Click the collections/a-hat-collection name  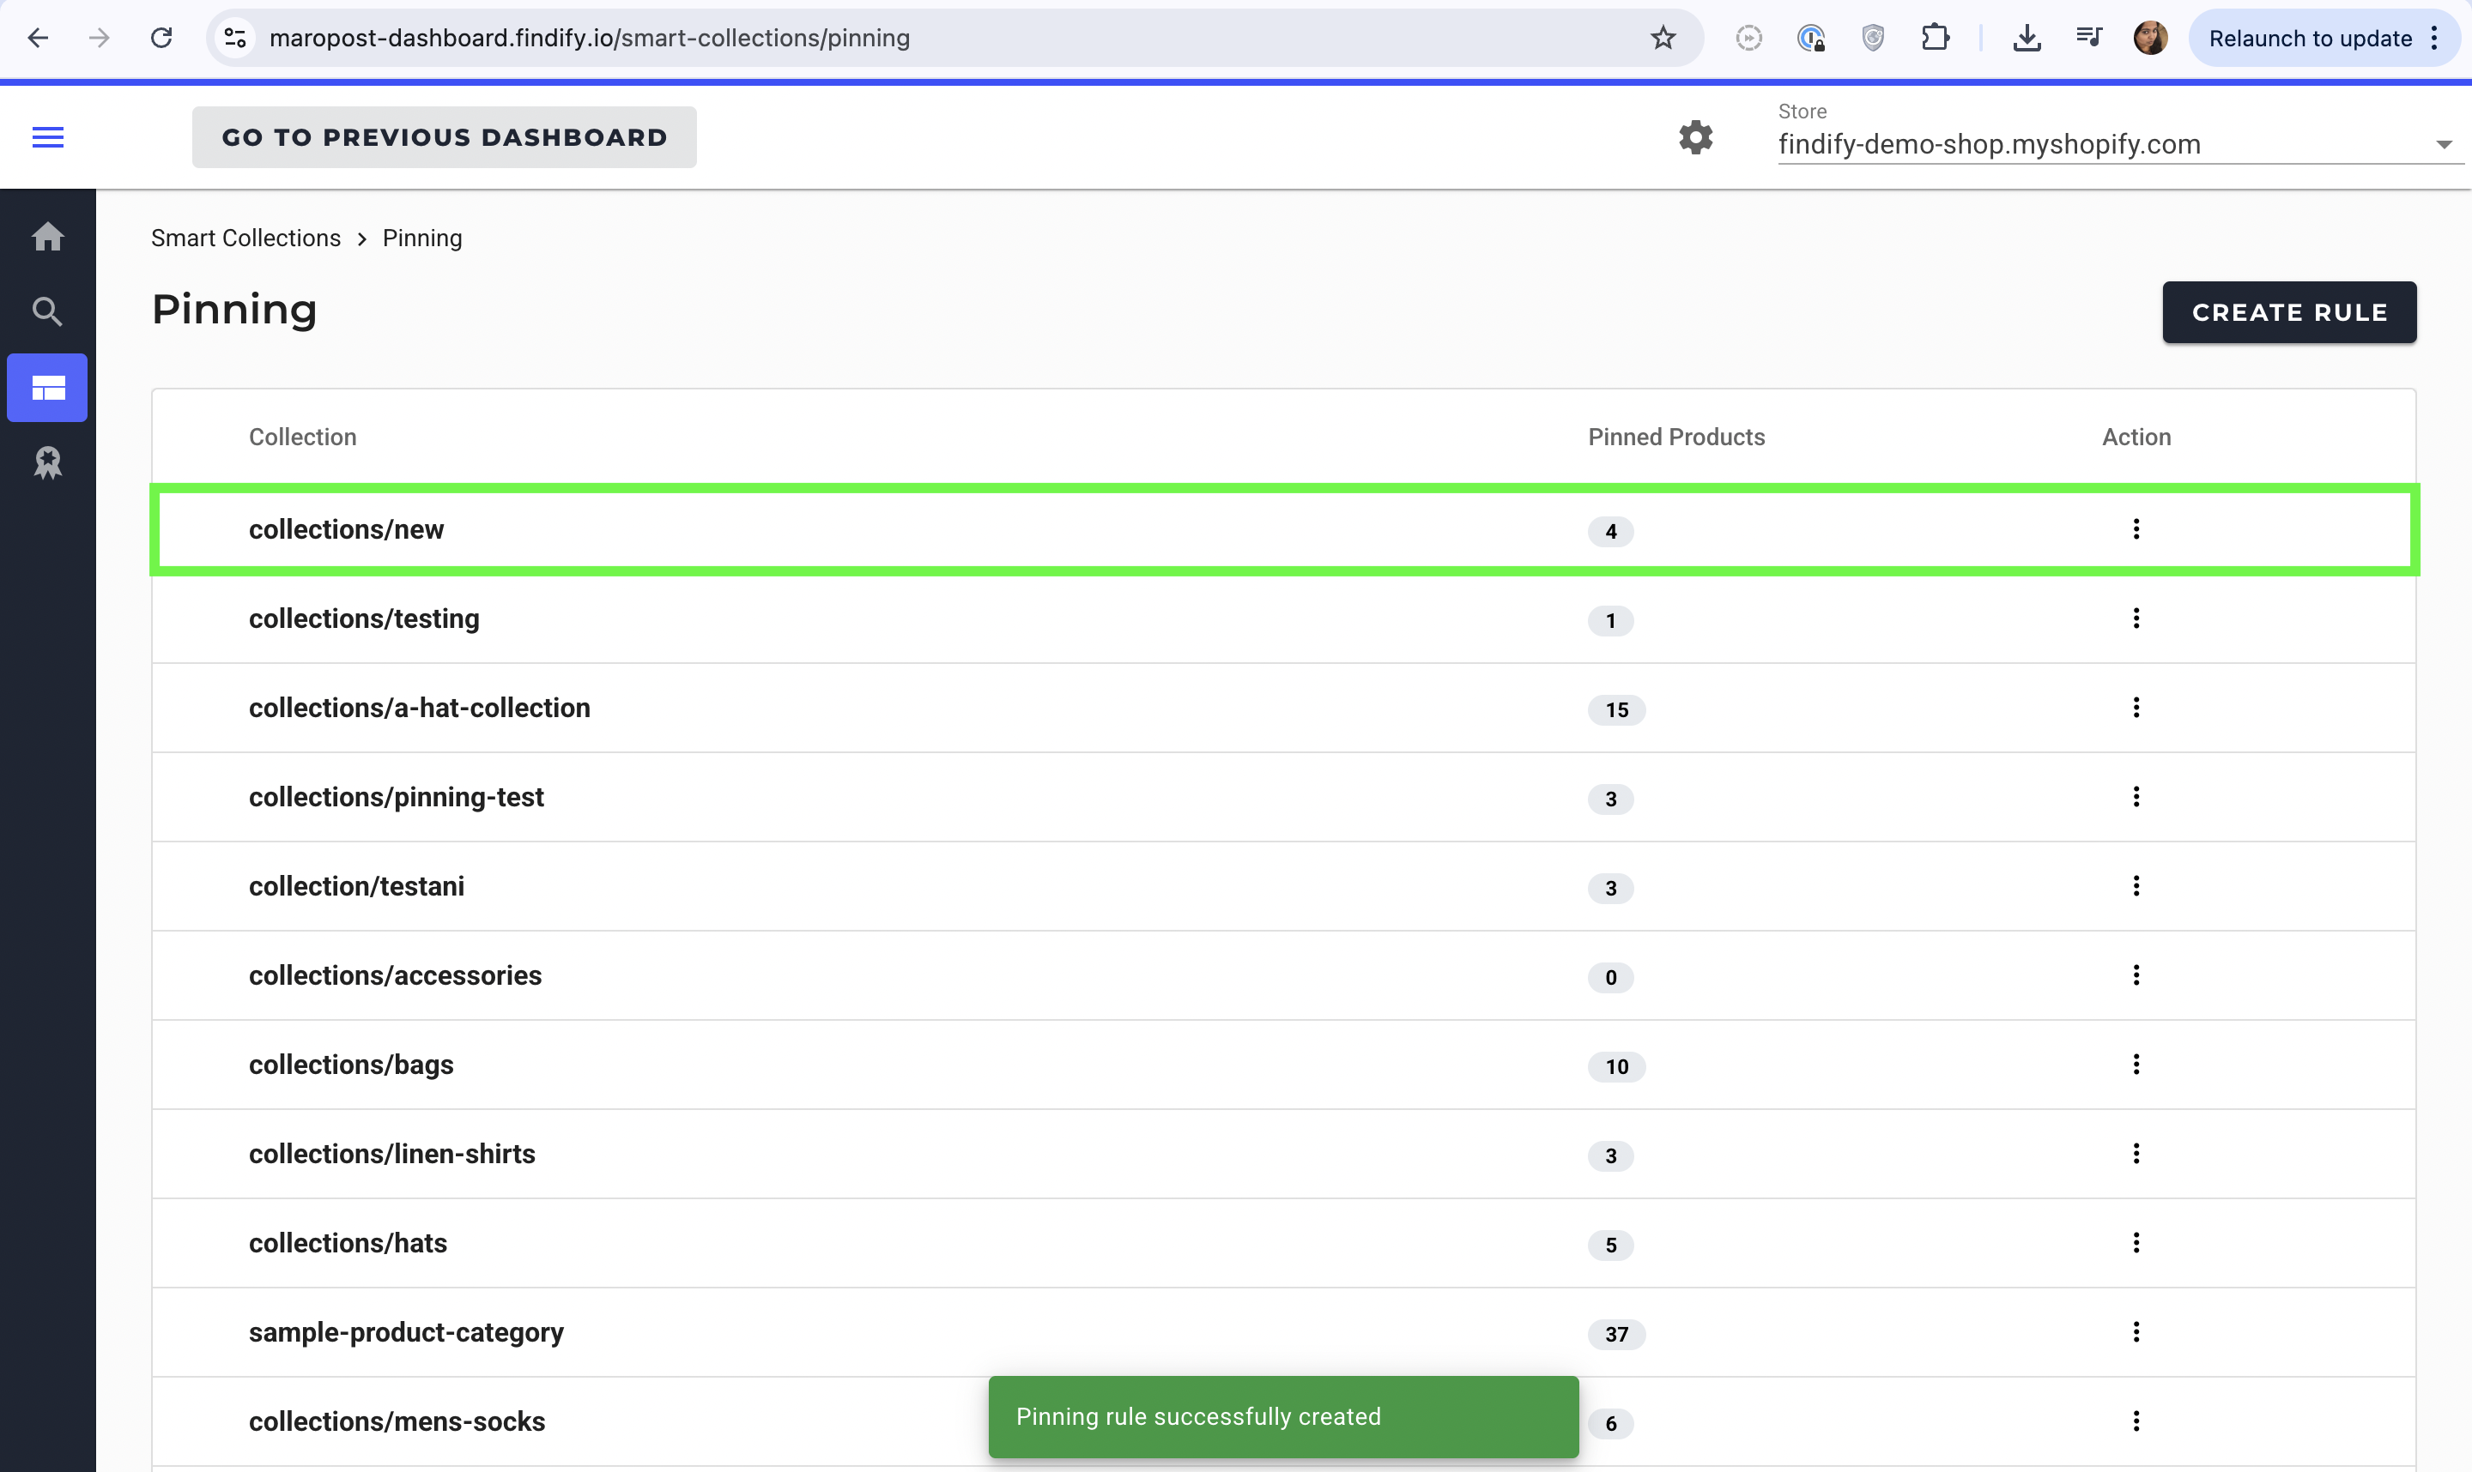coord(420,709)
